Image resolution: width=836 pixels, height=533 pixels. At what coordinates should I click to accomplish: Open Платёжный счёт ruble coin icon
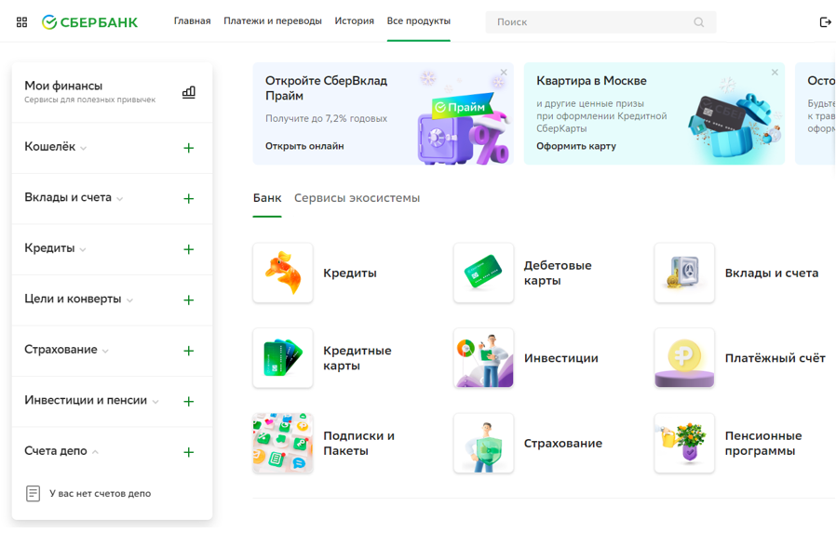pyautogui.click(x=684, y=358)
